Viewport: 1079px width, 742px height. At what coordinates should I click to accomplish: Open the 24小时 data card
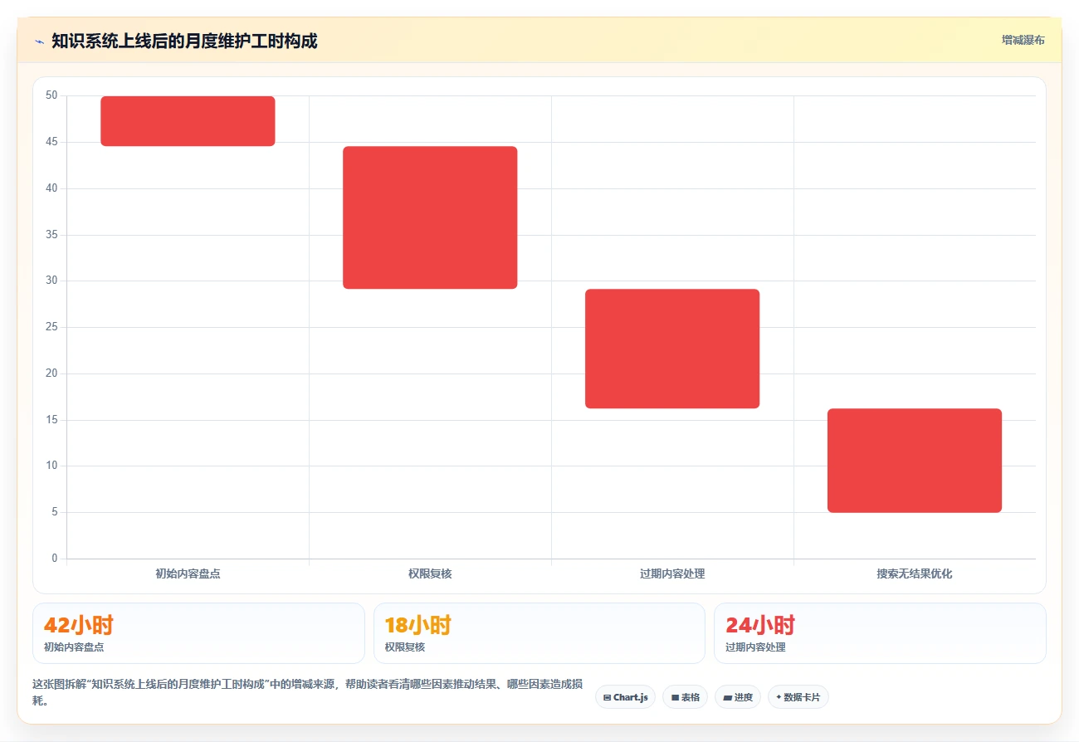[x=880, y=633]
